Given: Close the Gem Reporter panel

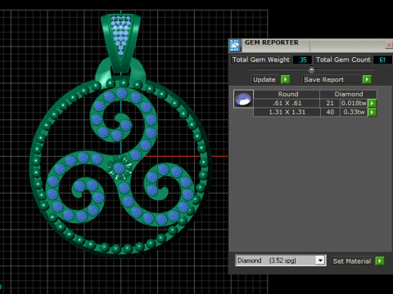Looking at the screenshot, I should click(x=389, y=45).
